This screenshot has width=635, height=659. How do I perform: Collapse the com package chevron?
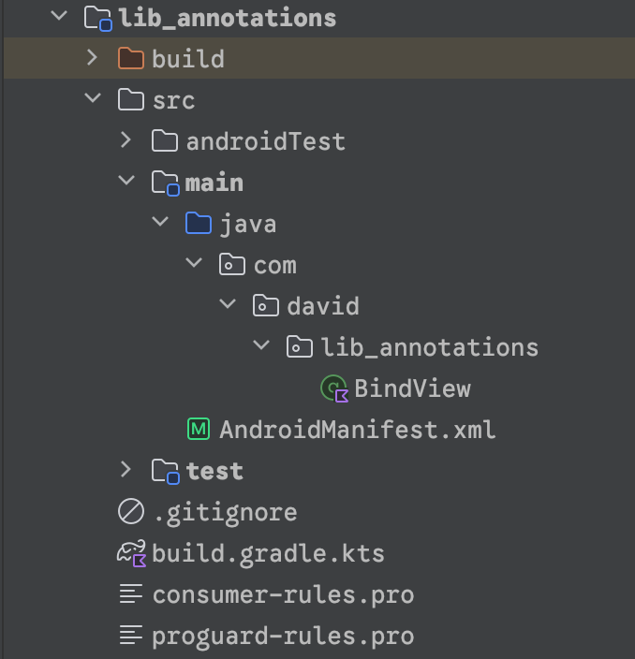point(194,264)
